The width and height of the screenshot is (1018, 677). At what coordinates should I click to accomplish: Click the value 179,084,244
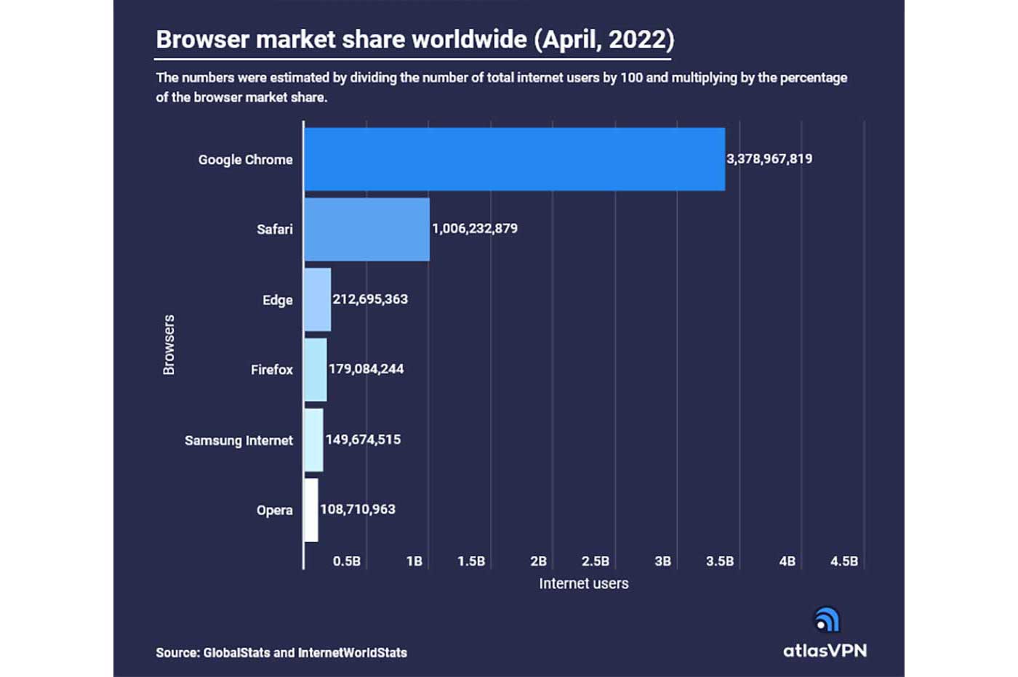click(366, 368)
